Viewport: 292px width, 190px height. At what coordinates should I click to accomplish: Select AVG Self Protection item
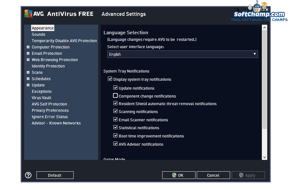tap(49, 104)
